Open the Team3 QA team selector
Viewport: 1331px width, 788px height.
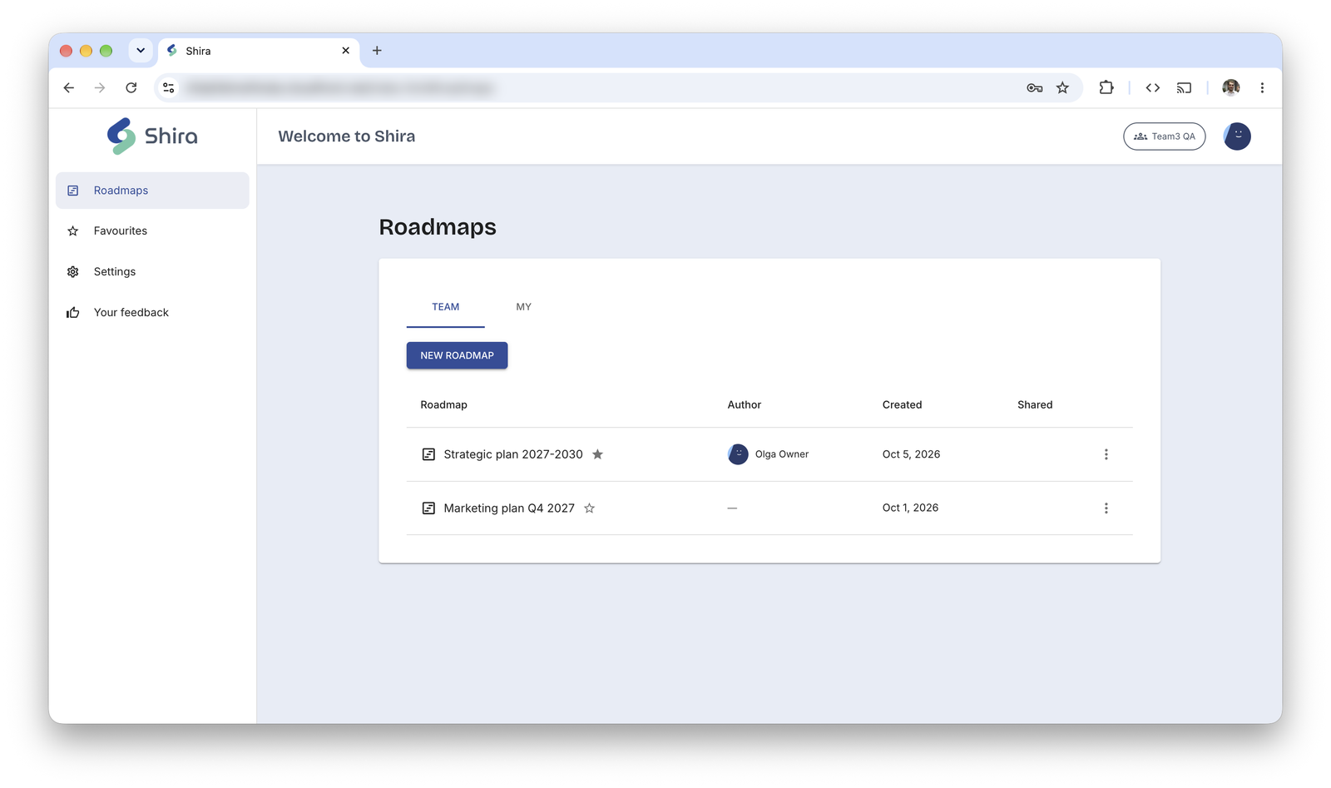pos(1165,136)
